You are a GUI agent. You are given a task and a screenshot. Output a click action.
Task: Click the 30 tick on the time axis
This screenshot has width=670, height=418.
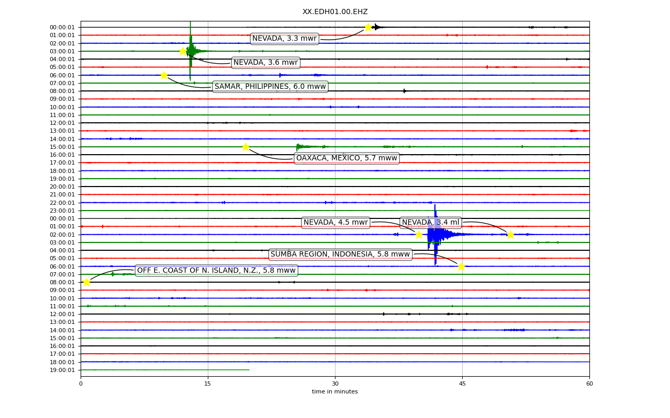pos(335,384)
